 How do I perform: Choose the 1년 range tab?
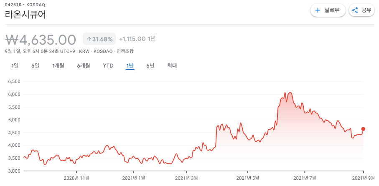pyautogui.click(x=130, y=65)
